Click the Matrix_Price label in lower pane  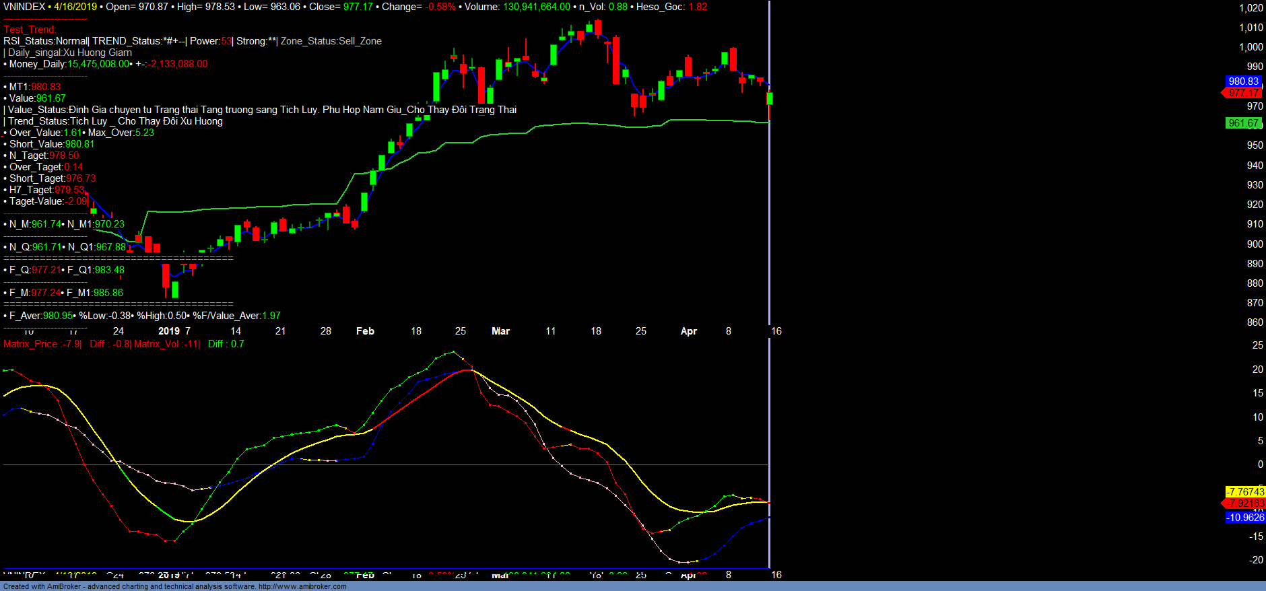pos(30,344)
